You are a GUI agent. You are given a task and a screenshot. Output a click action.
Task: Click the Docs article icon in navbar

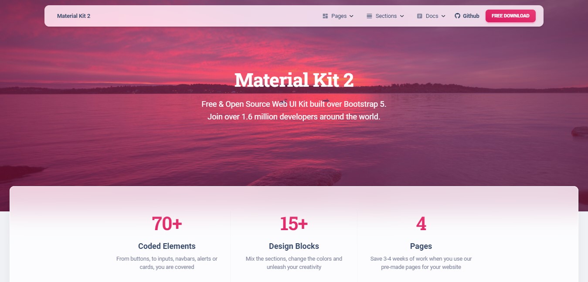click(420, 16)
